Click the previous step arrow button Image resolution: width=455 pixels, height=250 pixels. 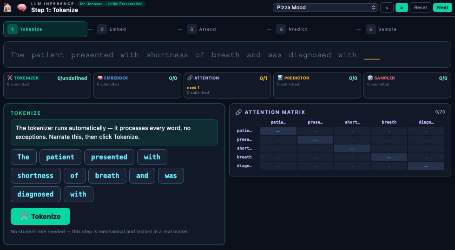(387, 7)
